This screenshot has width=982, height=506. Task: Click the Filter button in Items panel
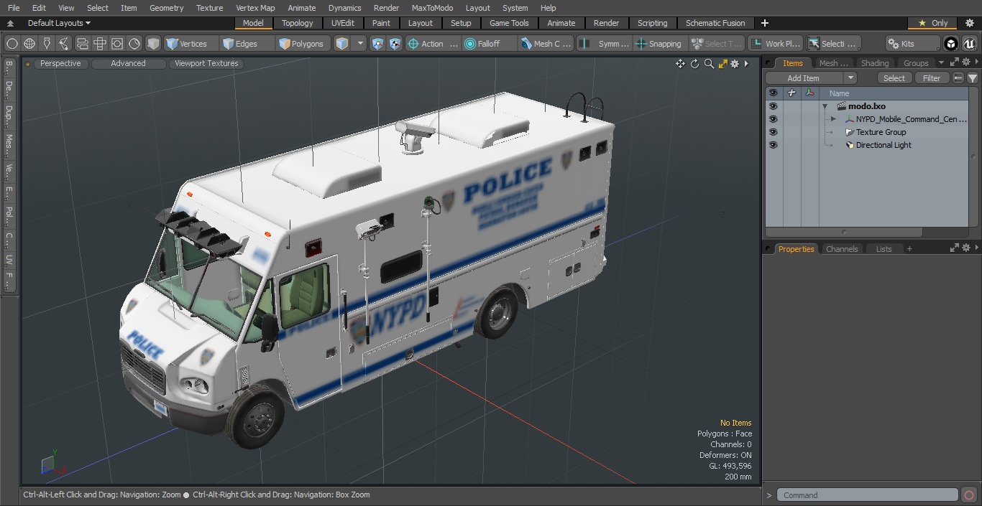(932, 78)
